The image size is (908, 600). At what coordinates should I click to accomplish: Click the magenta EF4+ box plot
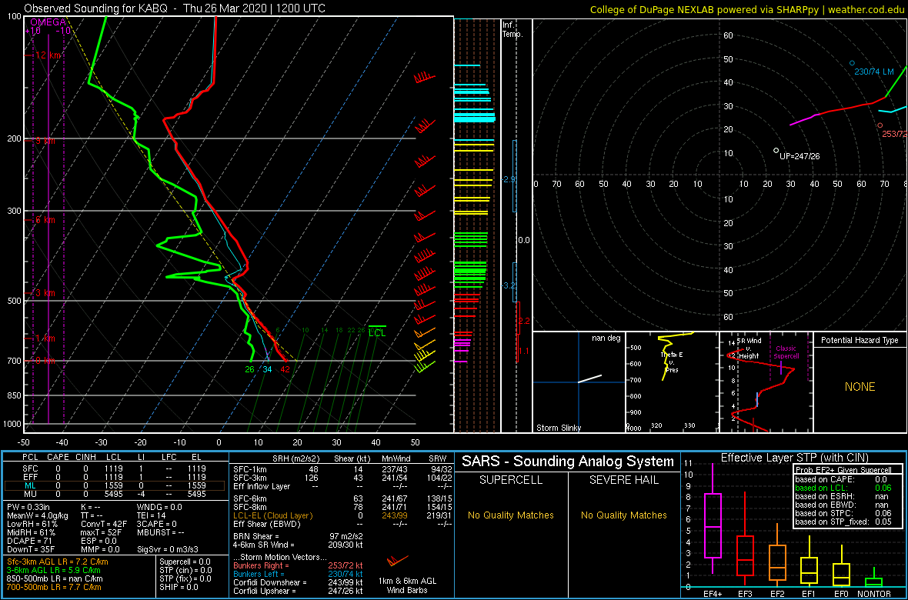[x=713, y=525]
